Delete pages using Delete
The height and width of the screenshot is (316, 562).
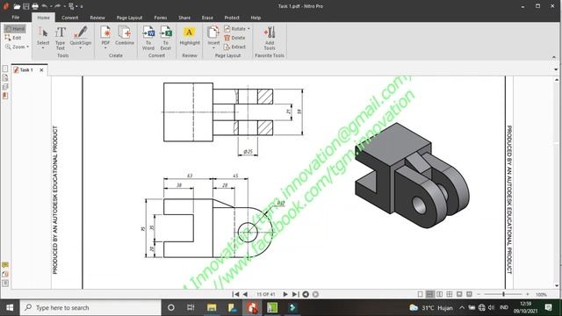click(x=234, y=38)
